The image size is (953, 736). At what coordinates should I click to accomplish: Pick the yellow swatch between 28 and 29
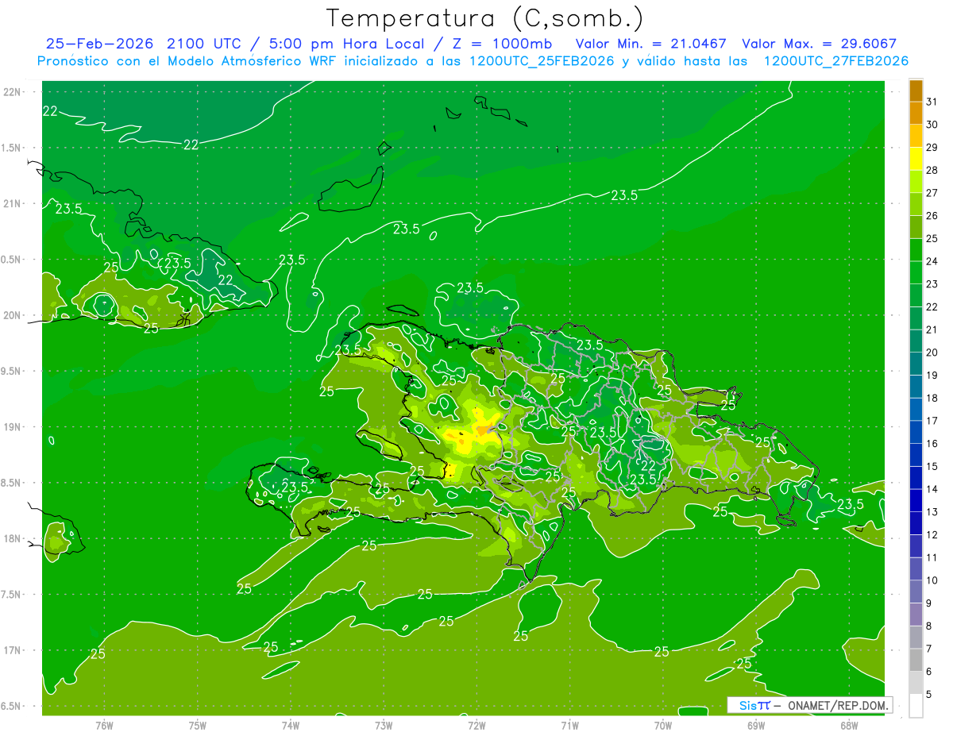coord(916,159)
